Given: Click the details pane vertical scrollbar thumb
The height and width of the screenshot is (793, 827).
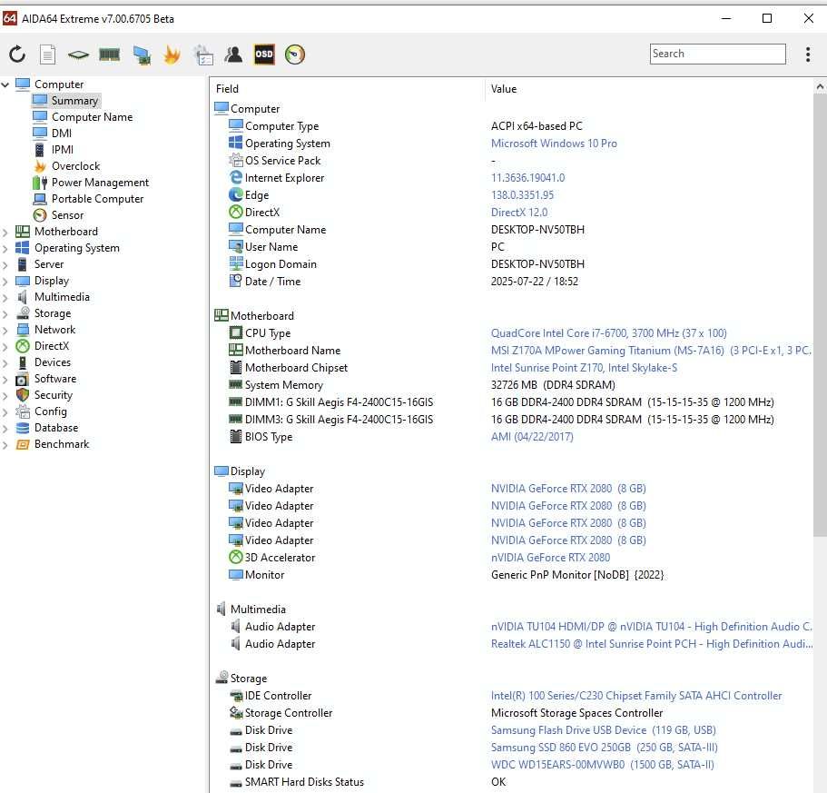Looking at the screenshot, I should click(x=820, y=315).
